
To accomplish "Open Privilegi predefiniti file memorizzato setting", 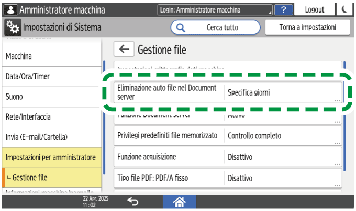I will click(x=228, y=136).
